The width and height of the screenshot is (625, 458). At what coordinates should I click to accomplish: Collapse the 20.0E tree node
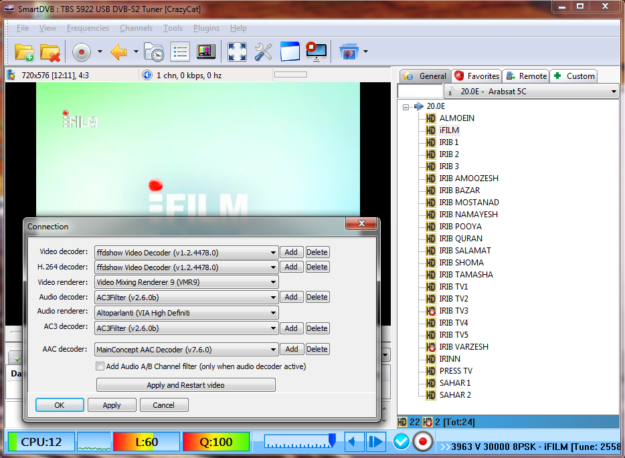pos(406,107)
